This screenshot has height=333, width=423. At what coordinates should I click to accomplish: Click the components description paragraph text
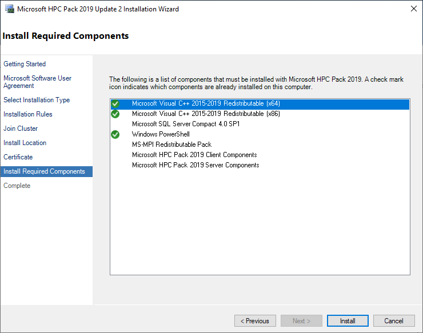[x=256, y=83]
